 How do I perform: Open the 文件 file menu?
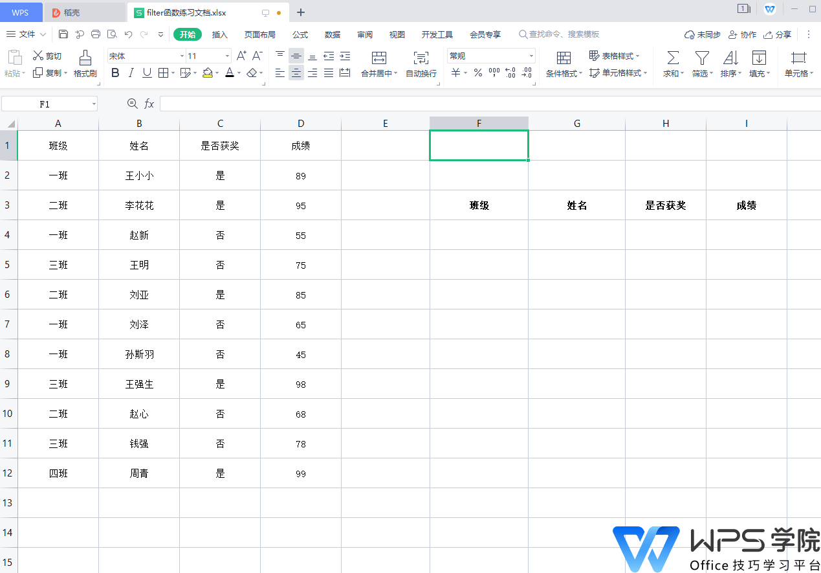pos(26,34)
